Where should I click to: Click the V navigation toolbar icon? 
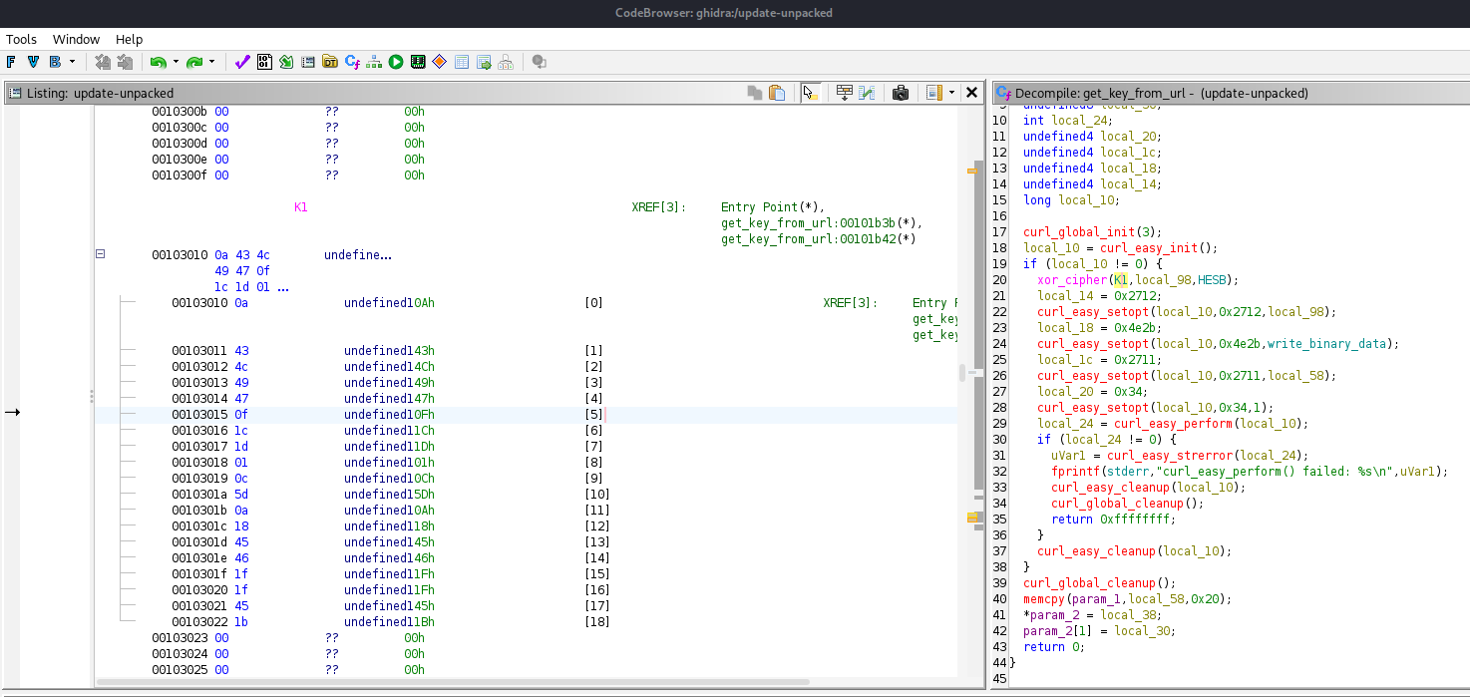click(x=33, y=62)
